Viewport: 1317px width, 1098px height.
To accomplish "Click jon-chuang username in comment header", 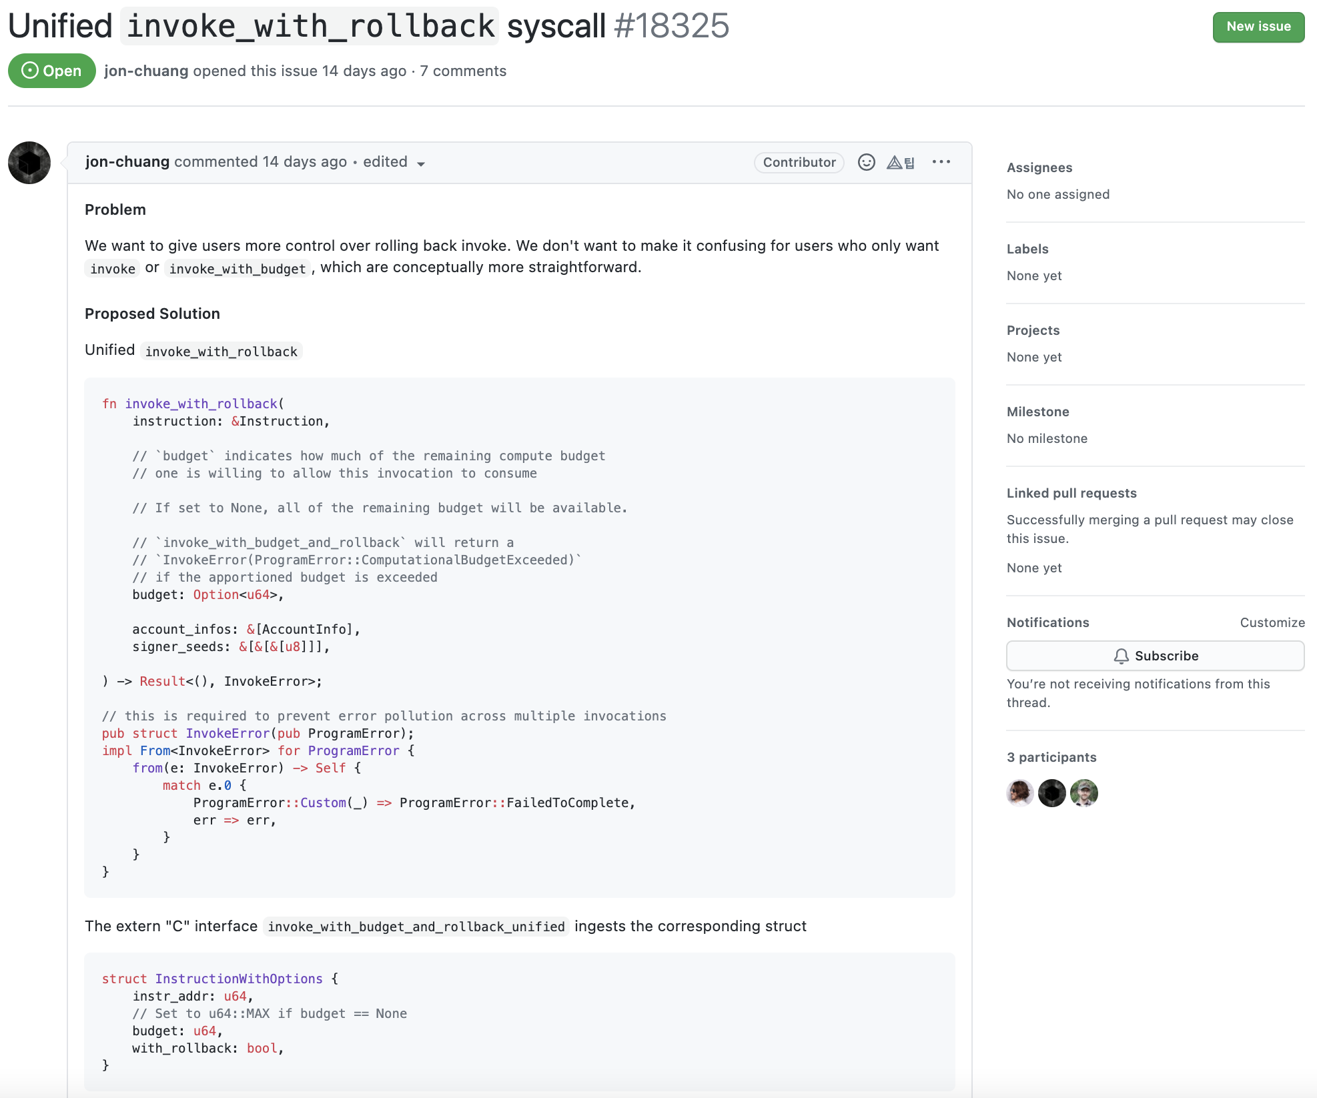I will click(127, 161).
